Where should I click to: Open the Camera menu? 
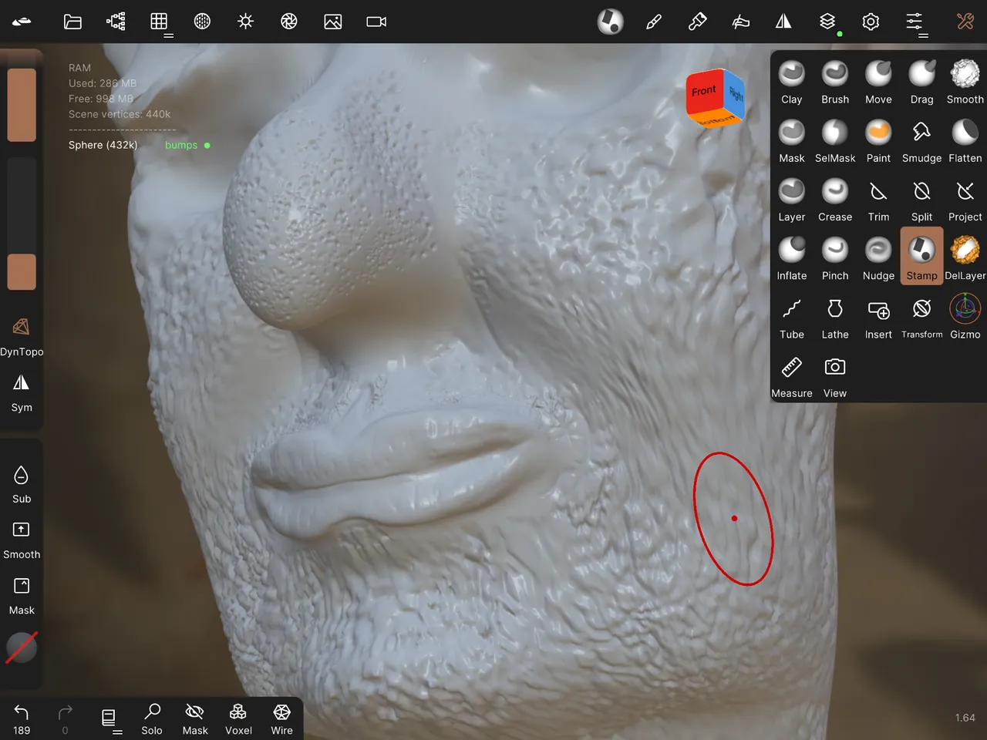[376, 22]
